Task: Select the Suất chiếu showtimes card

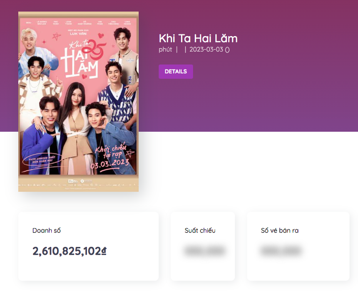Action: [x=203, y=246]
